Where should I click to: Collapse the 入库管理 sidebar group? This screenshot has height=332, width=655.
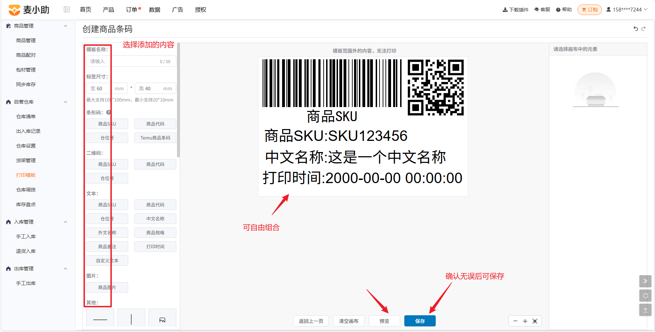[x=65, y=222]
